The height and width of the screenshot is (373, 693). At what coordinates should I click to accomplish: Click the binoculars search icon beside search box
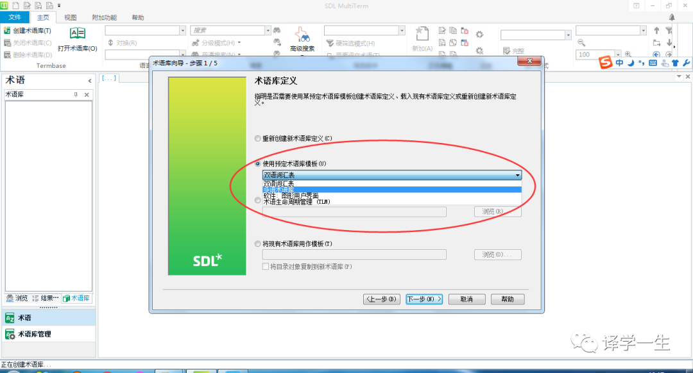pyautogui.click(x=277, y=30)
